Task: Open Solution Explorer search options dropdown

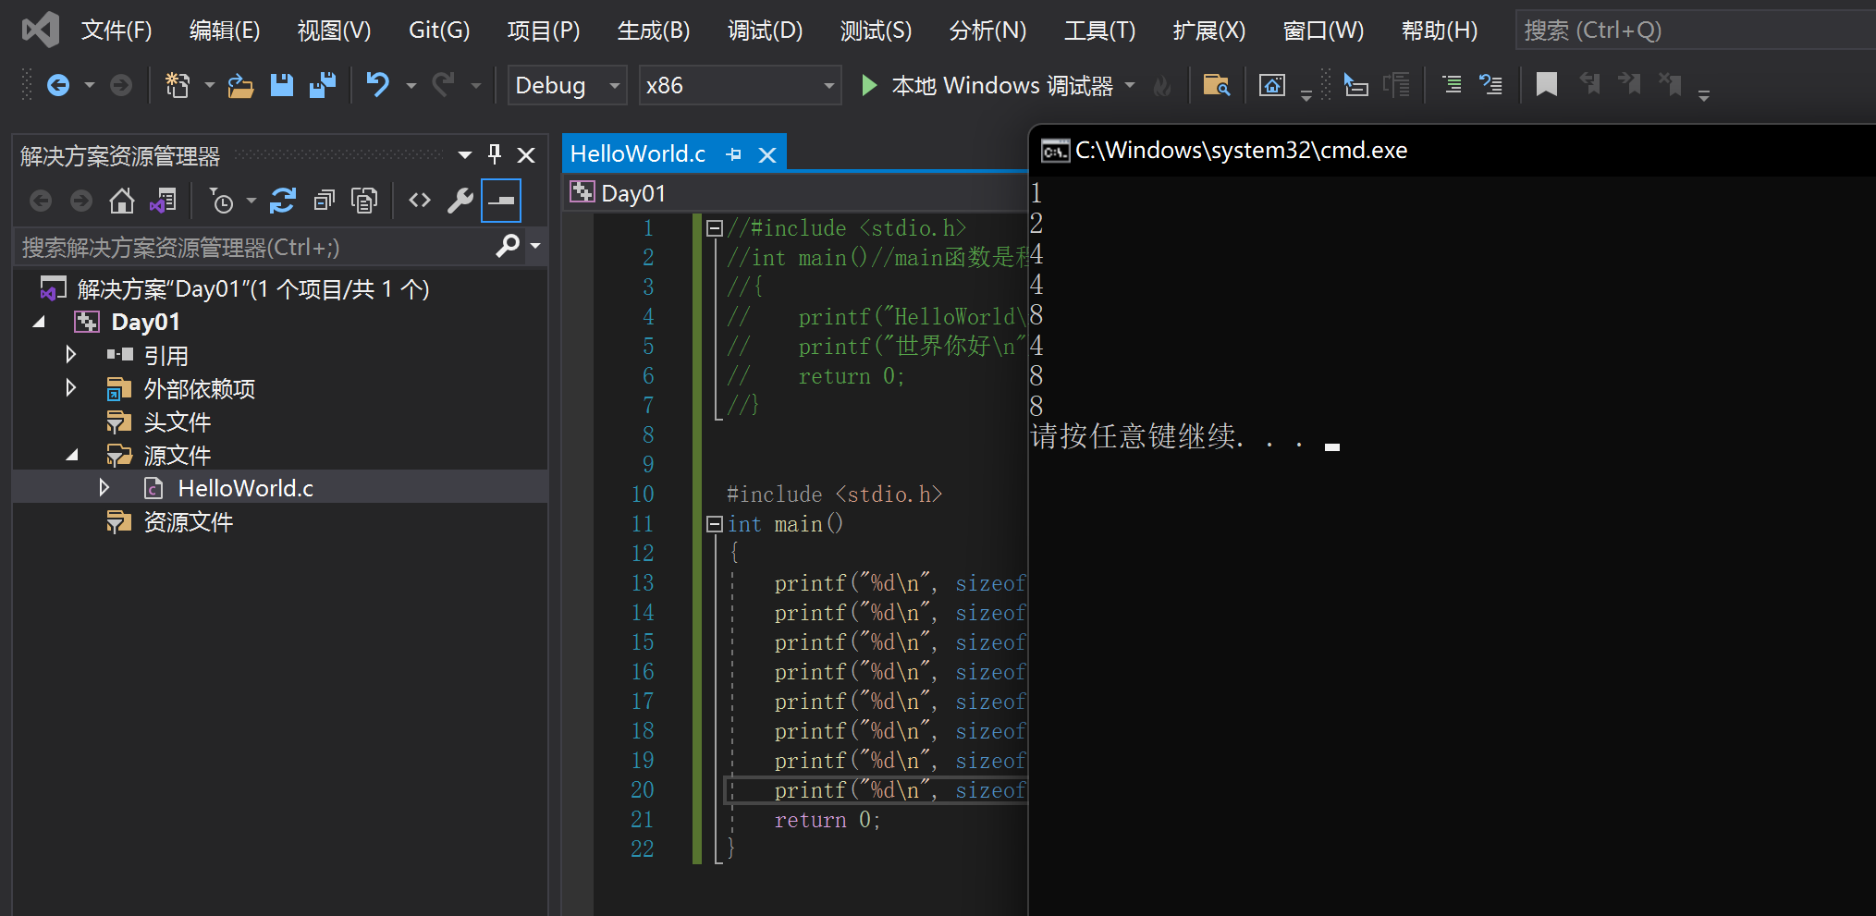Action: (x=535, y=246)
